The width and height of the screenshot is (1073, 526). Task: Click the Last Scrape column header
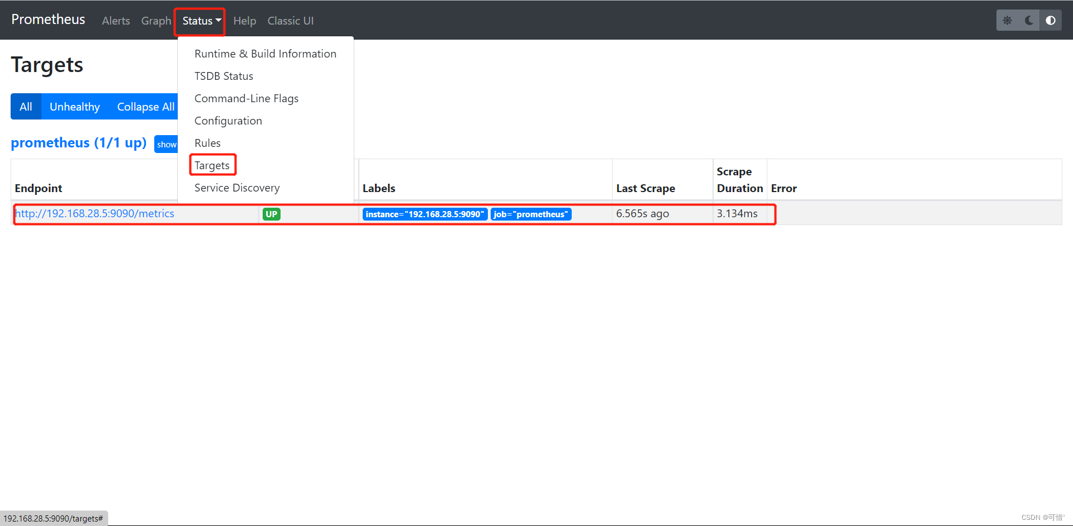point(645,189)
